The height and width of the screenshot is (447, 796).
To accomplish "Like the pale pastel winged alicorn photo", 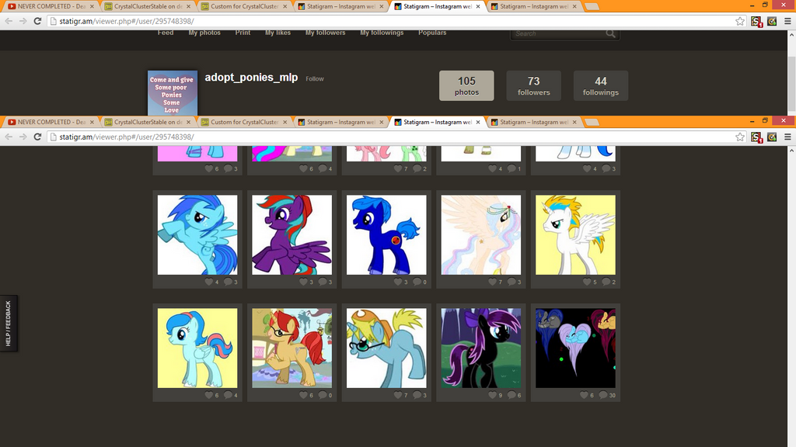I will pos(492,282).
